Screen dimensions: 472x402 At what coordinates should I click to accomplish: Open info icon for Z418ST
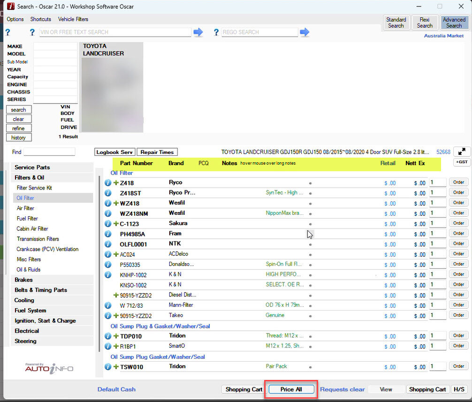pyautogui.click(x=108, y=193)
